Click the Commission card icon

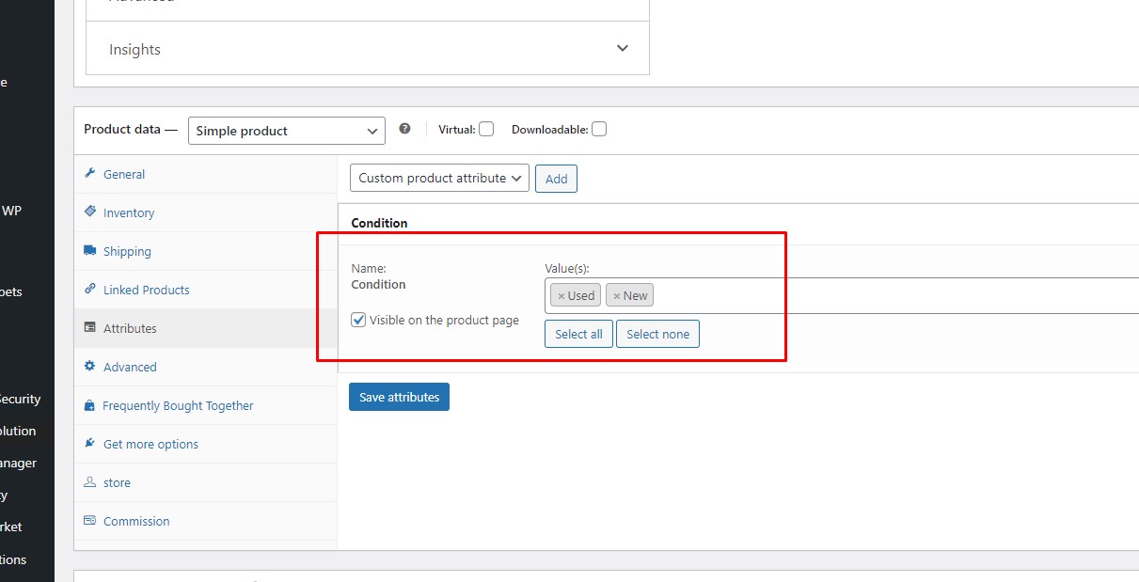pos(90,521)
